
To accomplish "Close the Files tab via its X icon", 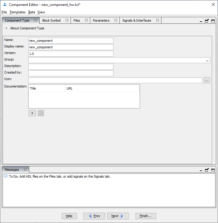I will pos(86,20).
